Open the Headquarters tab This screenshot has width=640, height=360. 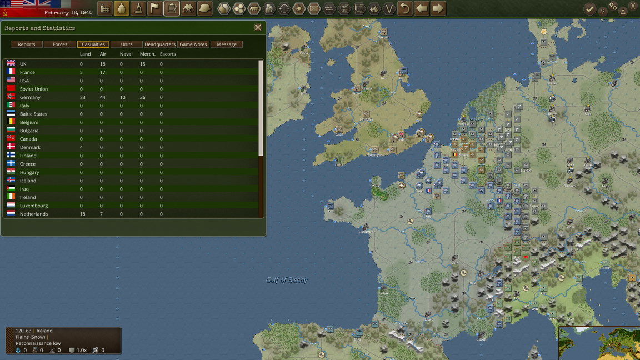(x=160, y=44)
